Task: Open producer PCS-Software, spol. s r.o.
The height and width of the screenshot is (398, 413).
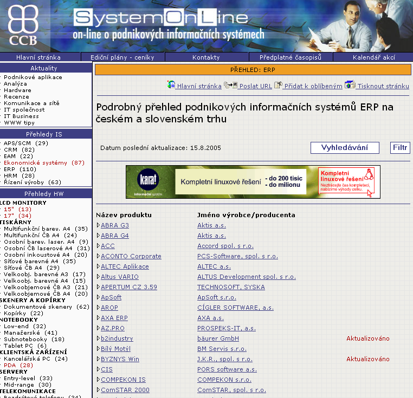Action: pos(237,256)
